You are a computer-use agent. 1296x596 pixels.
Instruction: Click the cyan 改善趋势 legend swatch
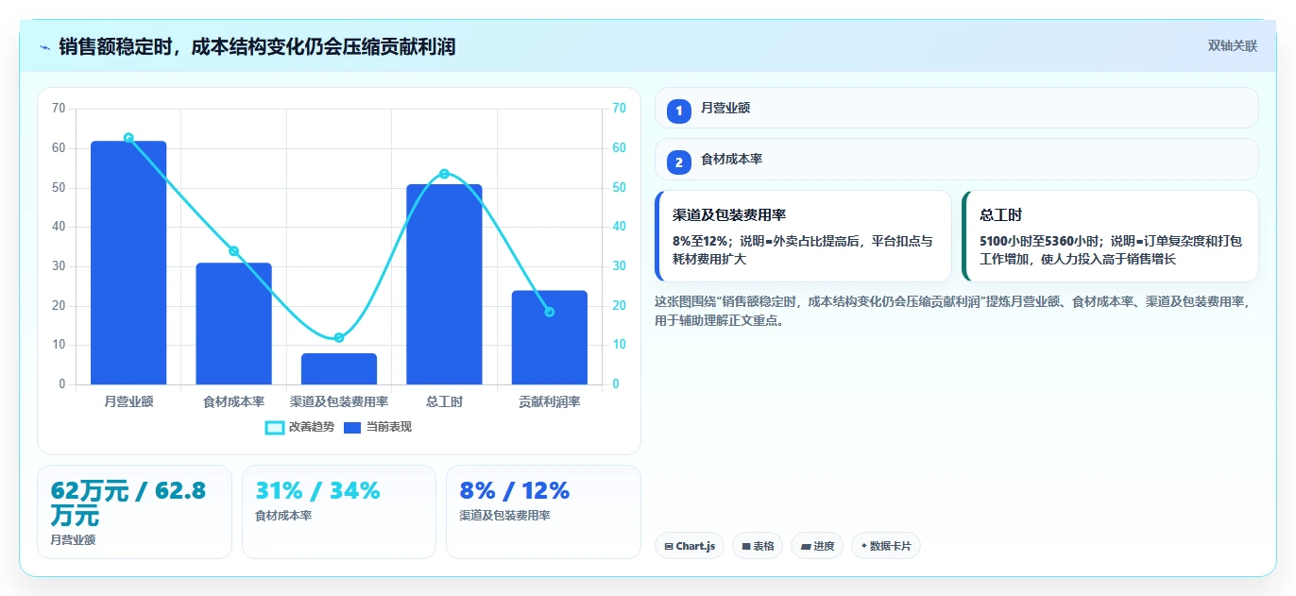click(275, 428)
